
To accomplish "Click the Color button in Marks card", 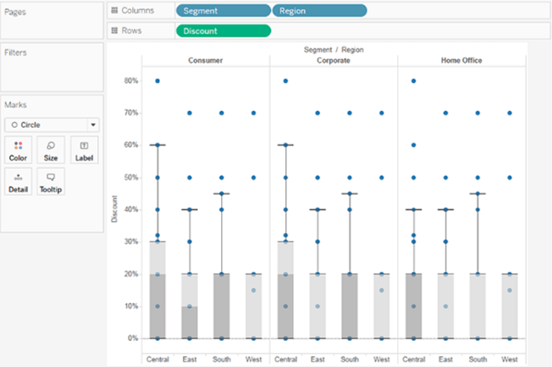I will click(x=17, y=150).
